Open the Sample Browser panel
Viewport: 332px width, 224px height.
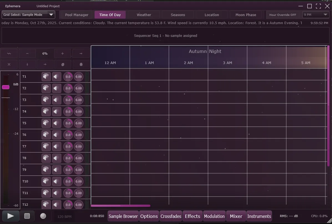click(123, 216)
